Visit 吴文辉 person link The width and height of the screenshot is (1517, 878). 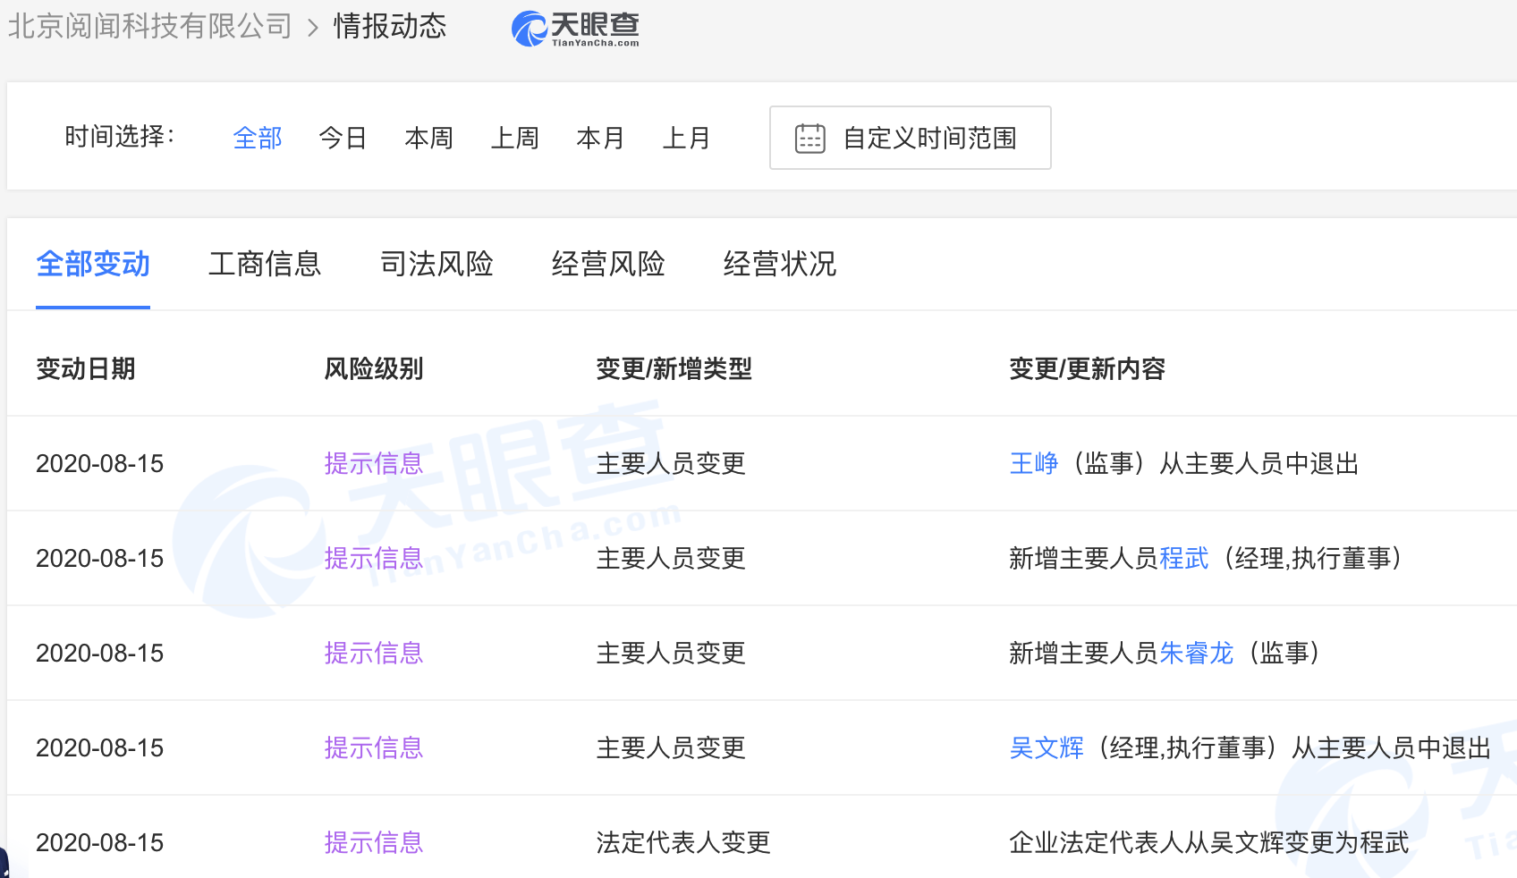tap(1046, 748)
